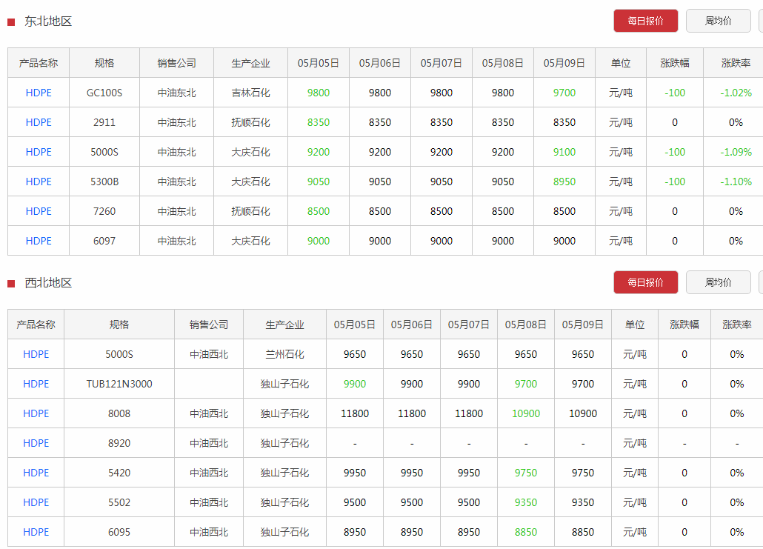Viewport: 763px width, 549px height.
Task: Click 8950 price in 5300B row
Action: click(564, 182)
